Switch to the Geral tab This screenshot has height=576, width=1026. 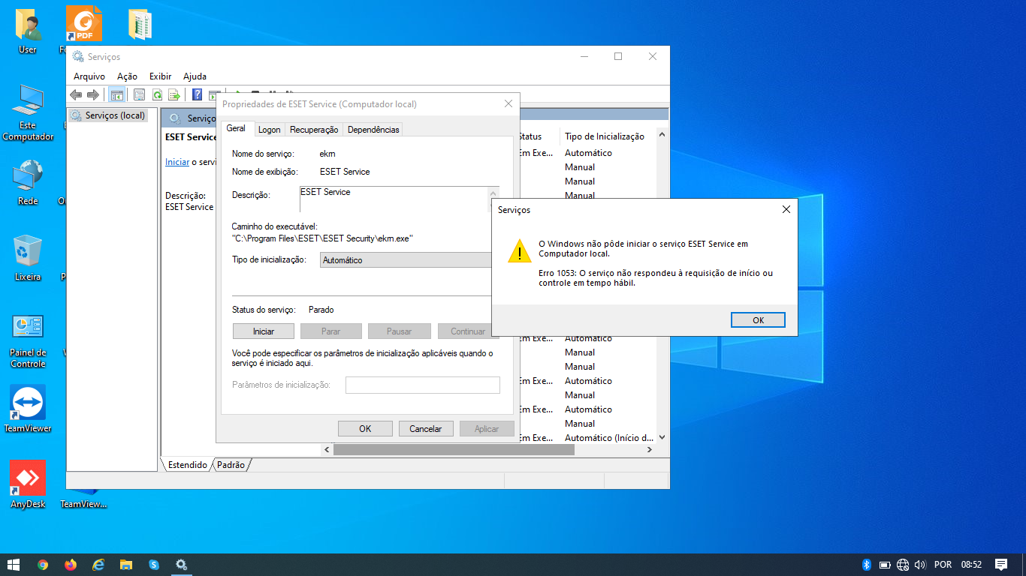point(236,128)
